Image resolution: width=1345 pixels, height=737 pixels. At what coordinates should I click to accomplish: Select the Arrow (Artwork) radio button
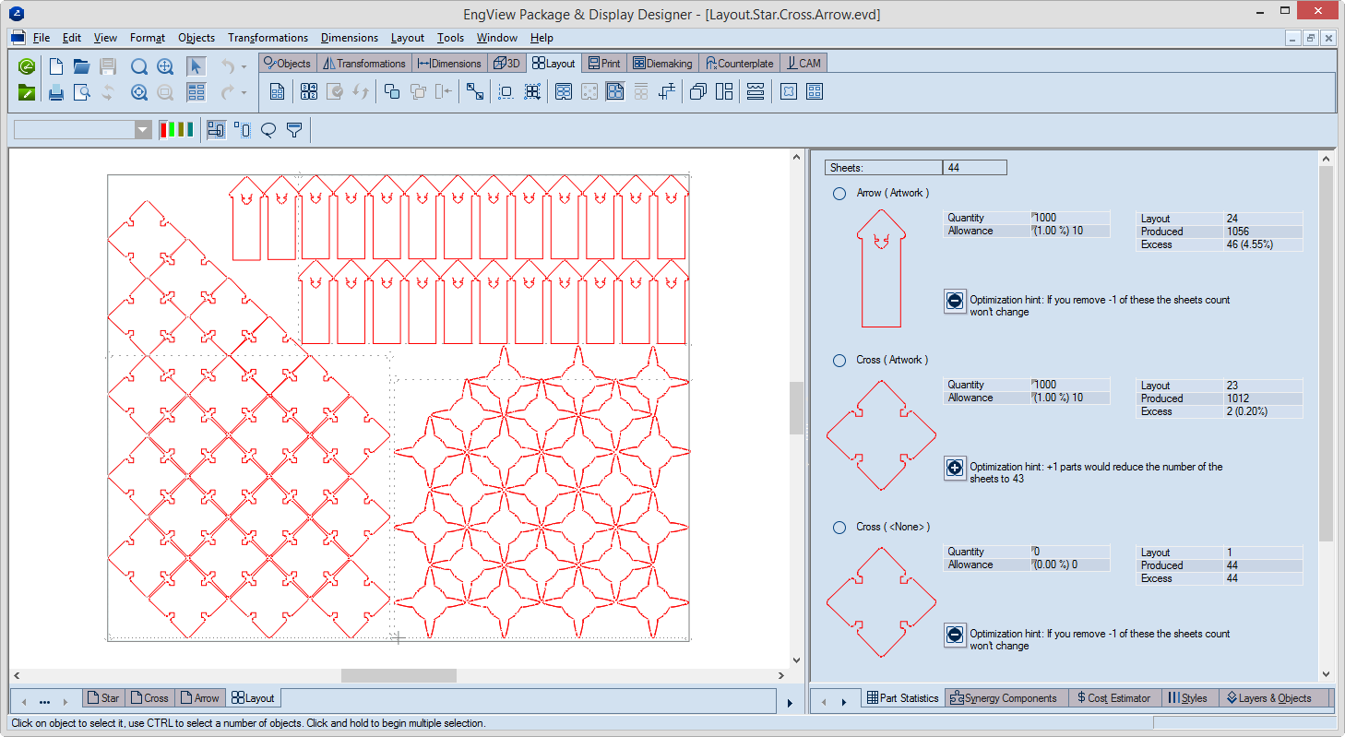(839, 194)
